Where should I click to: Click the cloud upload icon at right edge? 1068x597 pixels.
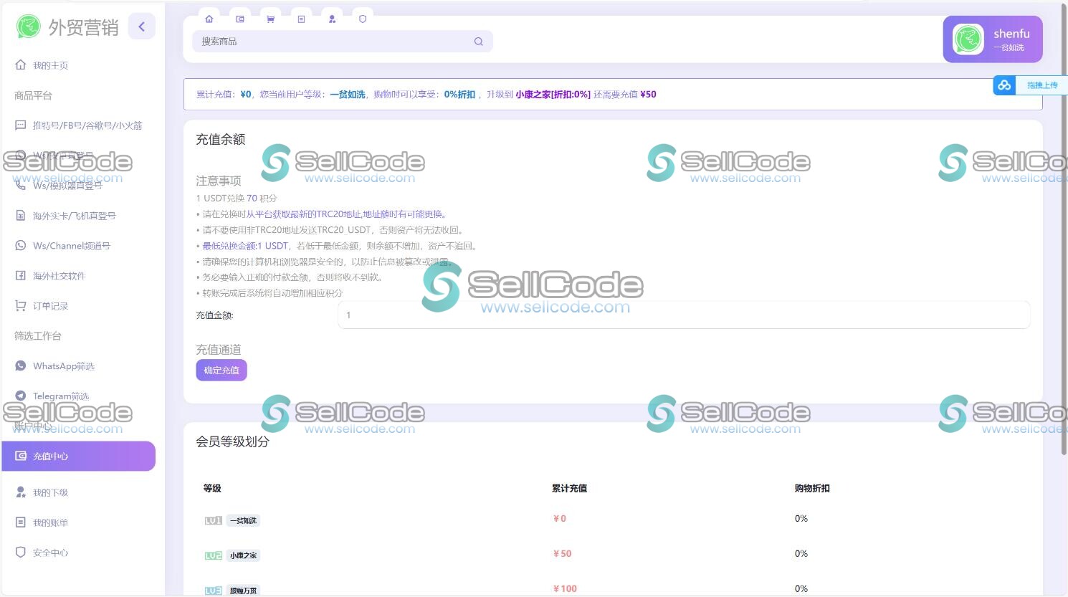click(1004, 85)
